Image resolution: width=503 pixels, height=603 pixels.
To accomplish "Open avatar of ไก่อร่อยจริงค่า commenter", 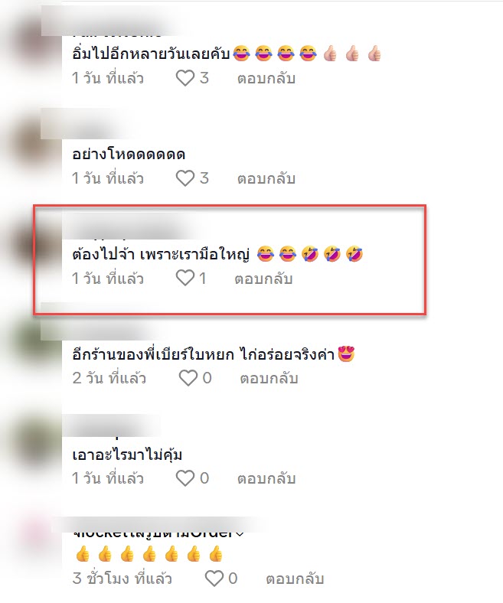I will click(31, 341).
